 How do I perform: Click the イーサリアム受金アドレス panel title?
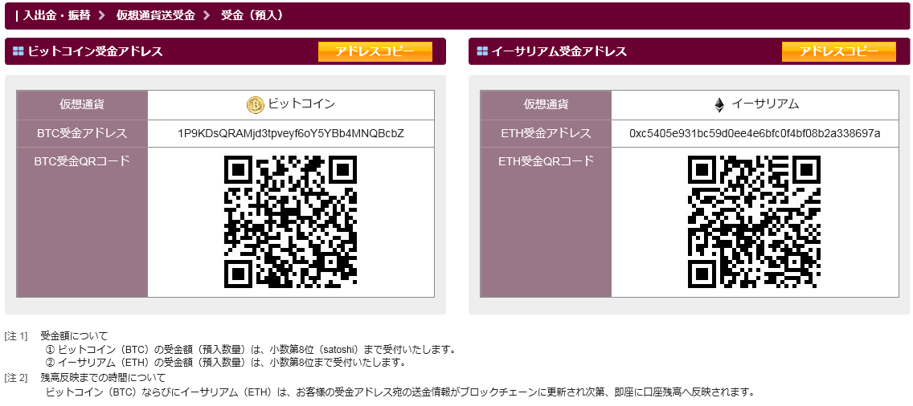[559, 51]
